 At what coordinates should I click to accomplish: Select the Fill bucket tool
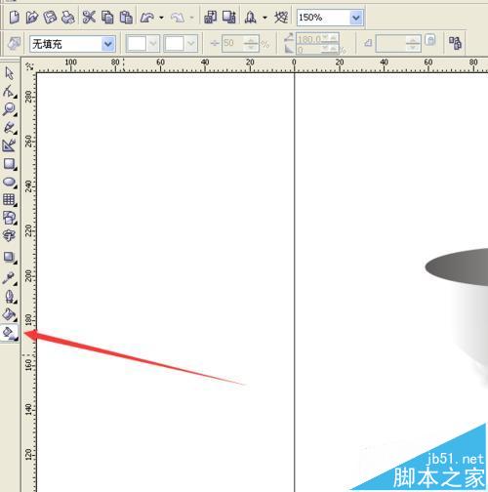[10, 314]
